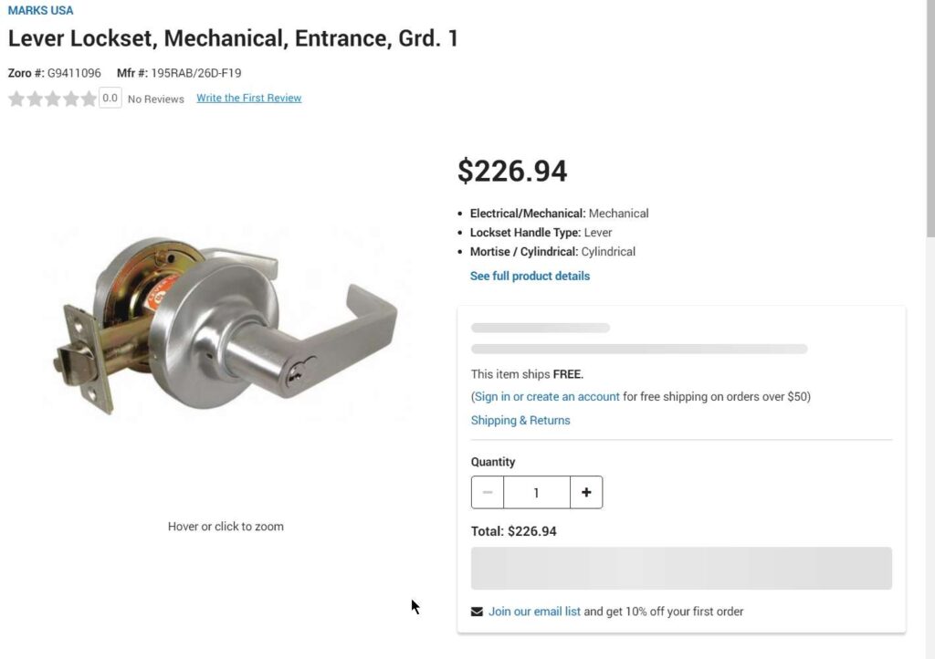
Task: Click Write the First Review link
Action: click(x=248, y=99)
